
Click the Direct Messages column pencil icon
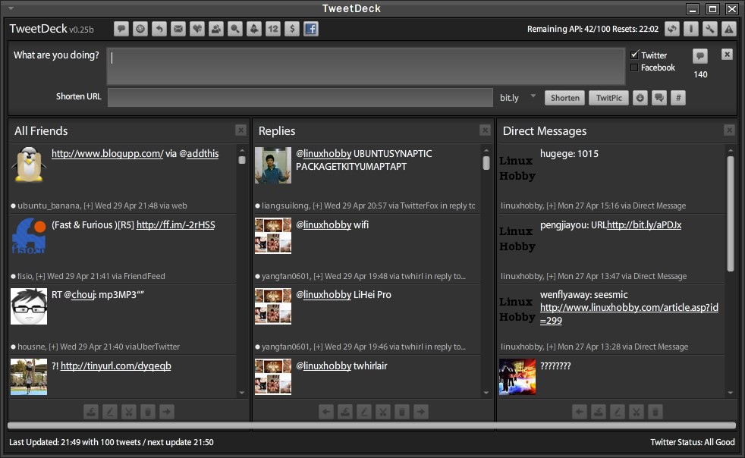pos(618,412)
